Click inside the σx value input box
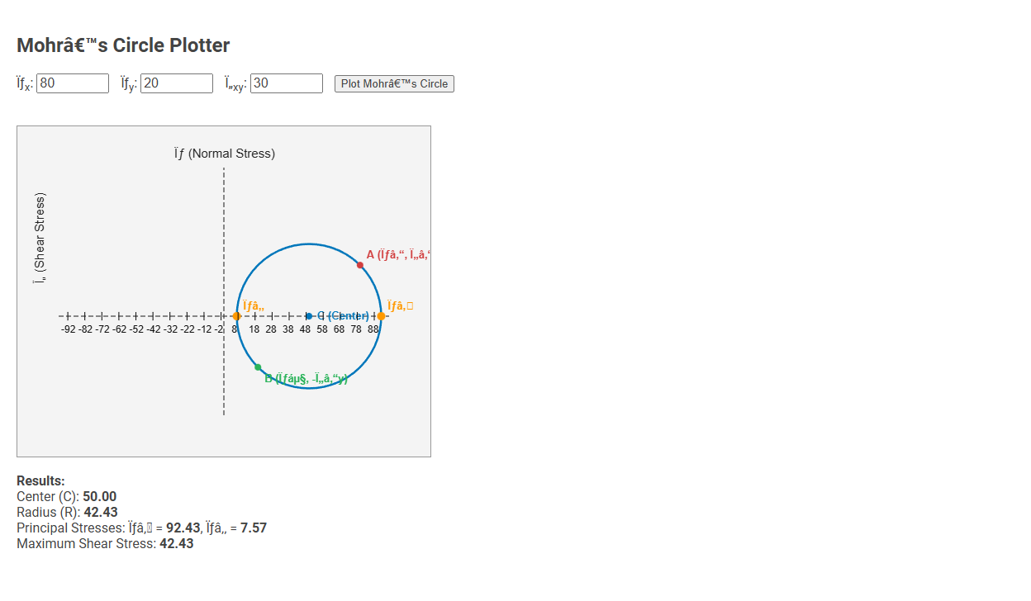Screen dimensions: 1031x601 click(x=72, y=83)
